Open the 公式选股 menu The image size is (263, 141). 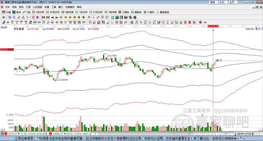pos(37,7)
